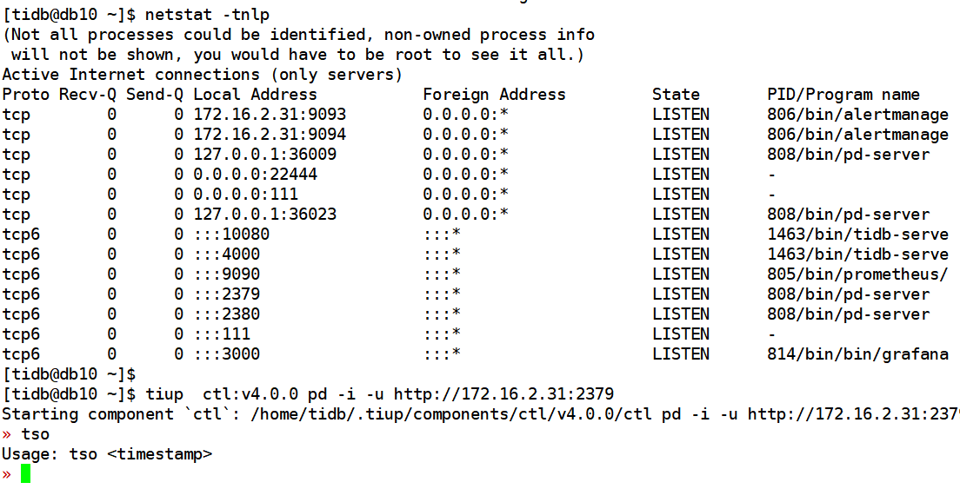Screen dimensions: 960x489
Task: Click the 127.0.0.1:36009 address
Action: 265,154
